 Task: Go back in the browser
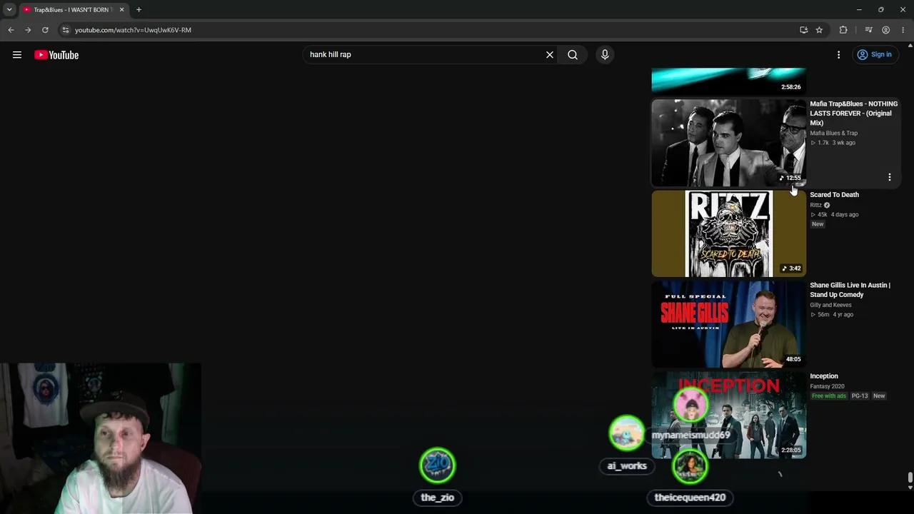(x=11, y=30)
